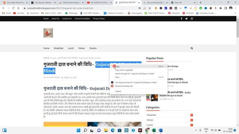
Task: Open Chrome icon in taskbar
Action: tap(147, 130)
